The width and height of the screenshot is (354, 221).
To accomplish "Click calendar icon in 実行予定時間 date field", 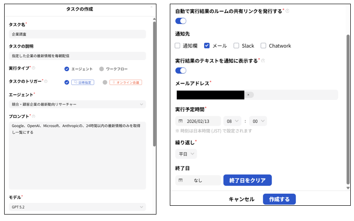I will [x=180, y=121].
